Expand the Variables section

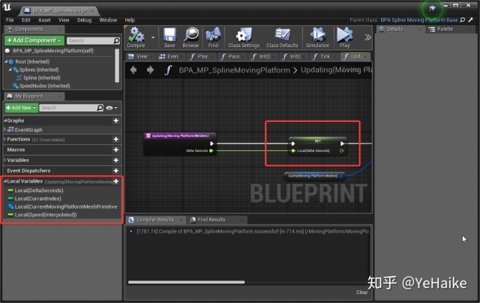coord(5,160)
